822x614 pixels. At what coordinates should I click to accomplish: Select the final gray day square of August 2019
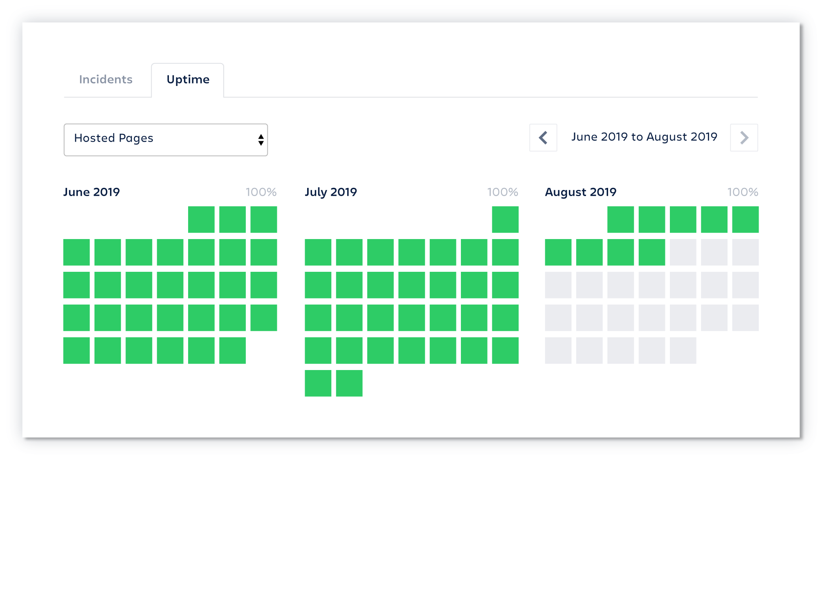tap(683, 350)
